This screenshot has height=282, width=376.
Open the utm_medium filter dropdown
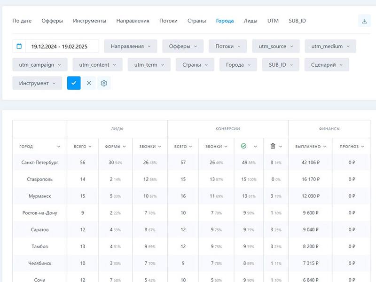click(x=330, y=46)
